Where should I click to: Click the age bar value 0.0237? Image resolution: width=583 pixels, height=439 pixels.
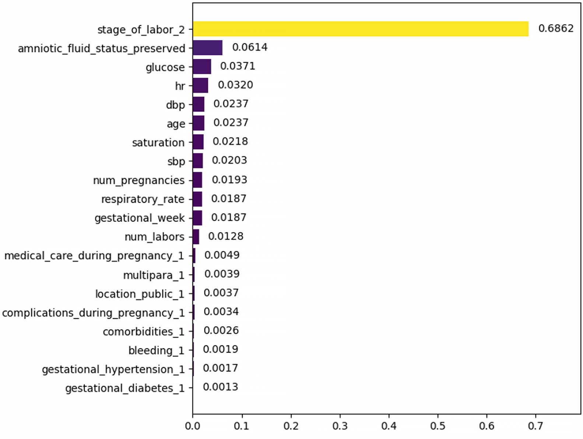[231, 122]
